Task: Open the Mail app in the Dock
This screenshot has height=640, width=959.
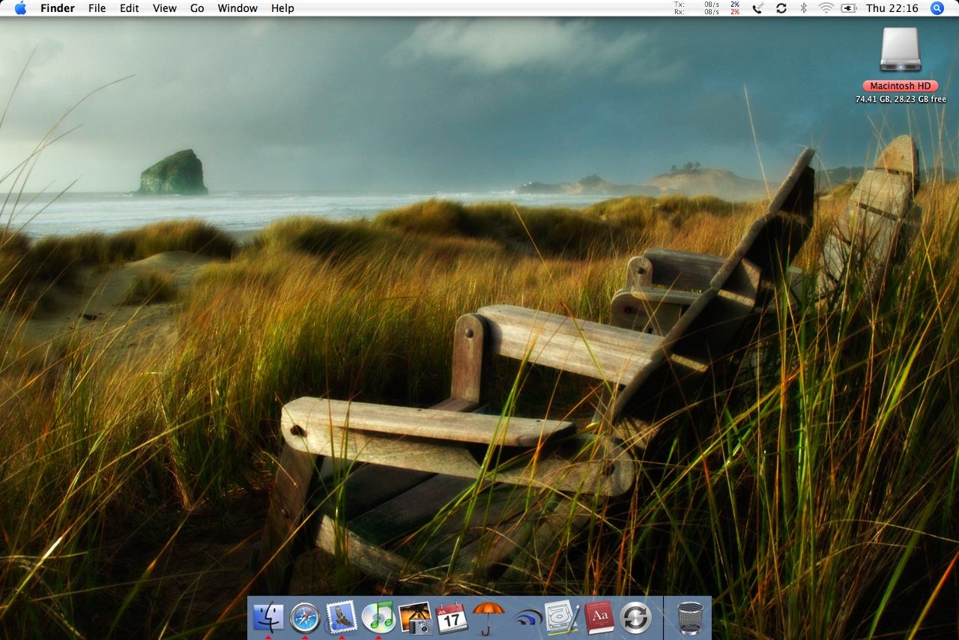Action: tap(342, 618)
